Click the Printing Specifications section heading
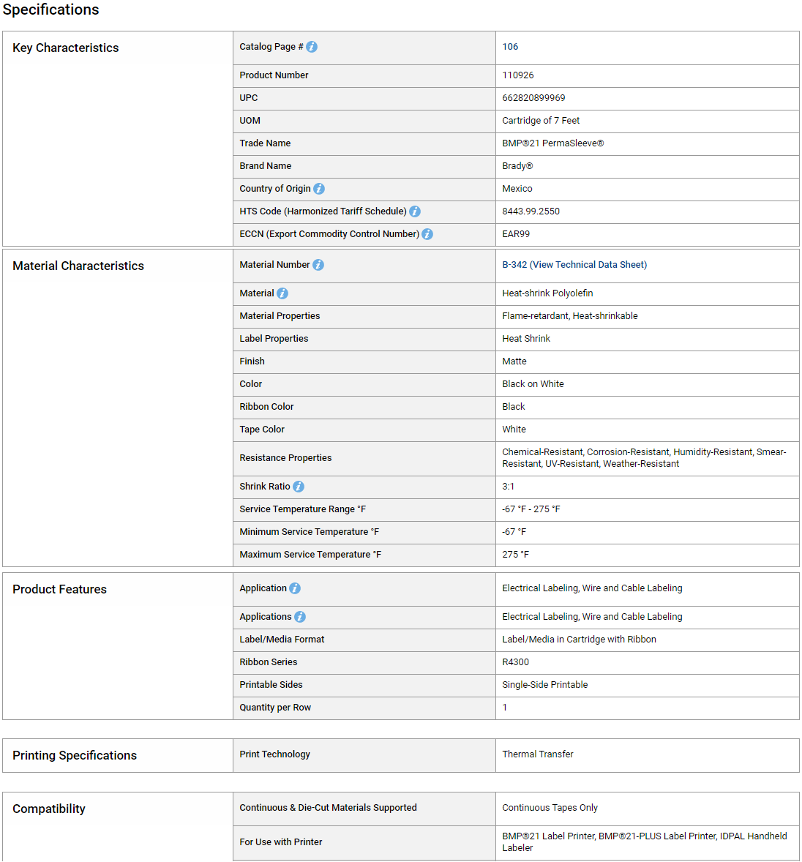 [x=75, y=755]
